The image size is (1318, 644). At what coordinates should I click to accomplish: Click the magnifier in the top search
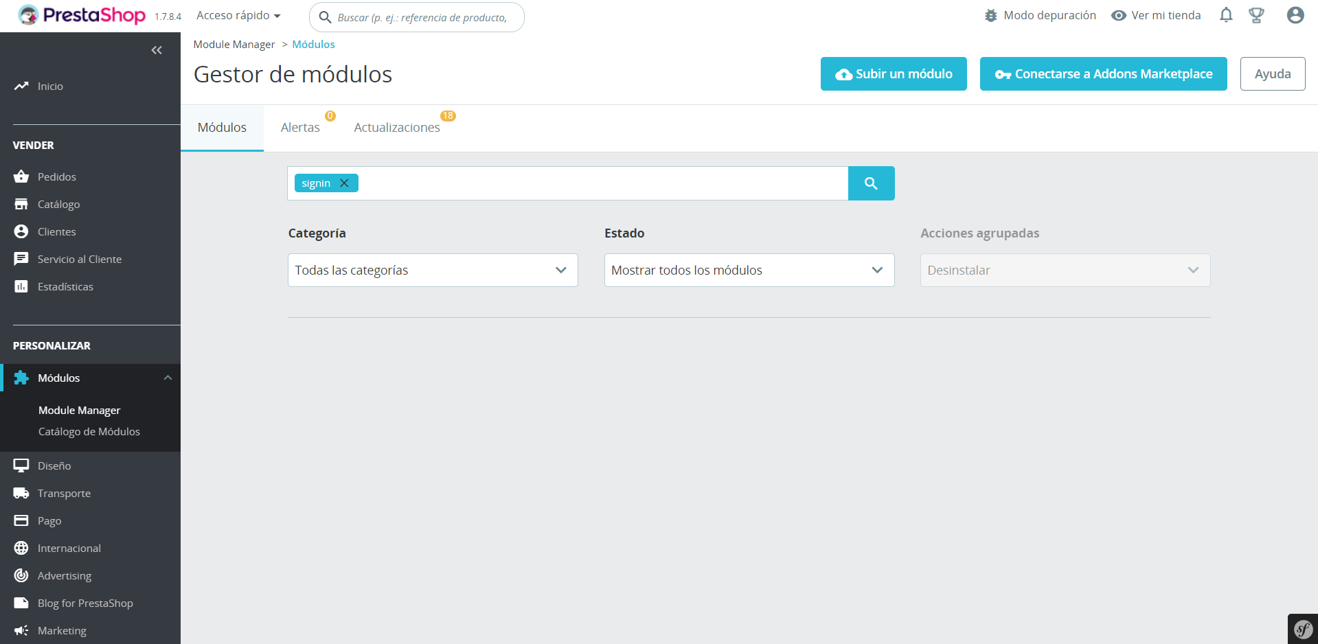325,17
